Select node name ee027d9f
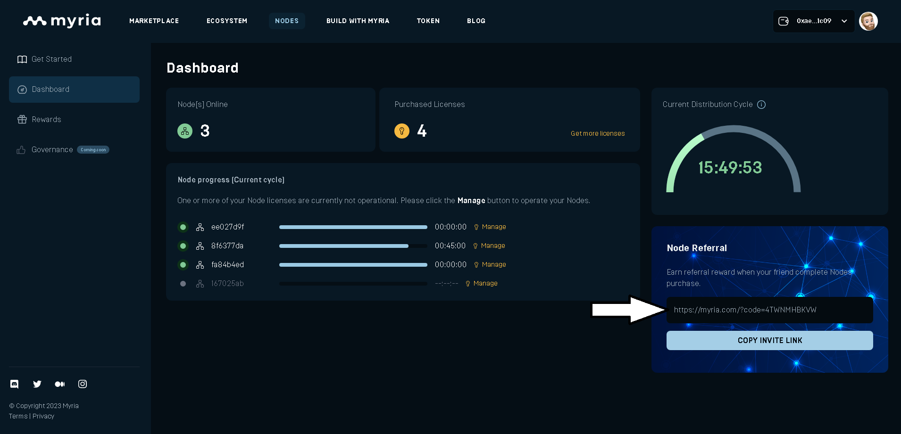 pos(228,227)
